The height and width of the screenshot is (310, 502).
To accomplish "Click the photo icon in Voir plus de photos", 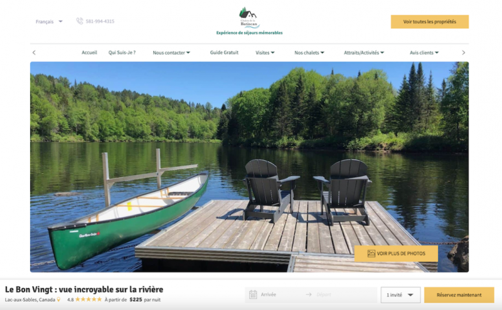I will 371,253.
